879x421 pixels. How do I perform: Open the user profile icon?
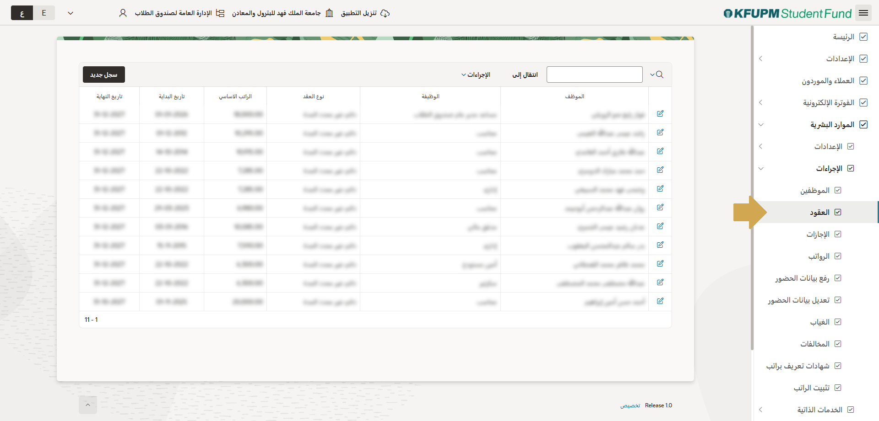coord(123,13)
